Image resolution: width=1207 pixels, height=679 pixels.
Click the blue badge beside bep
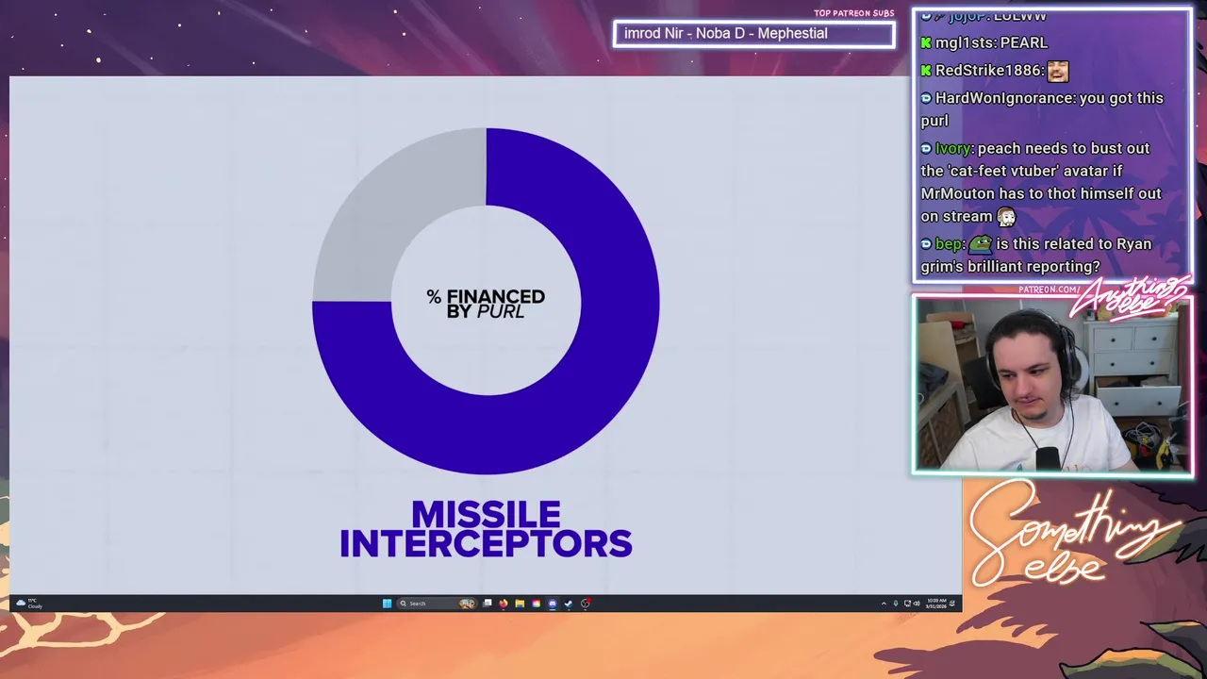[926, 244]
